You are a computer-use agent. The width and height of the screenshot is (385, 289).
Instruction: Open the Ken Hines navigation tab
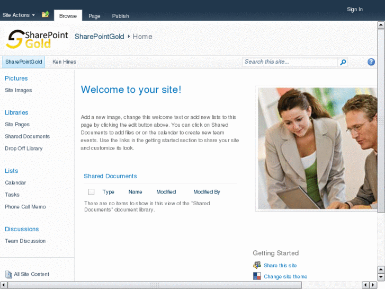(64, 62)
